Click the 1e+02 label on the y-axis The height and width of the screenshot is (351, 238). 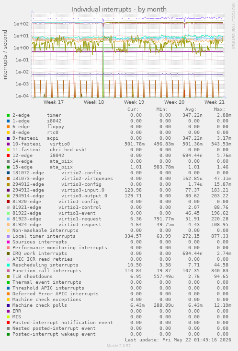pyautogui.click(x=21, y=24)
